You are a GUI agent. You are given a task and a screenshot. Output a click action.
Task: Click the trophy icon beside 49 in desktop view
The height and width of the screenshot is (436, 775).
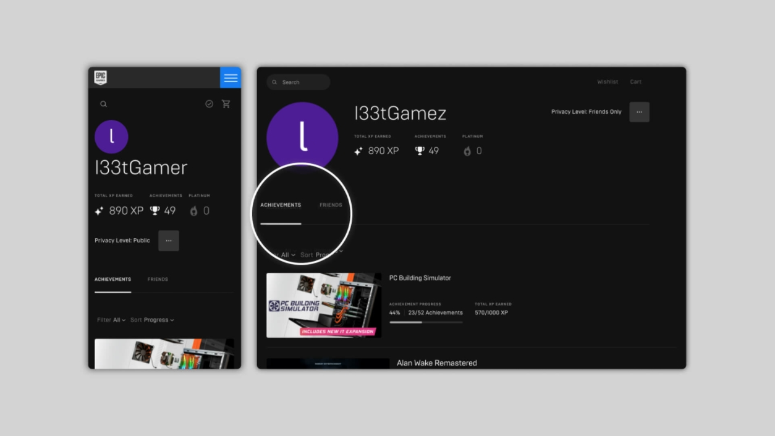click(x=420, y=151)
